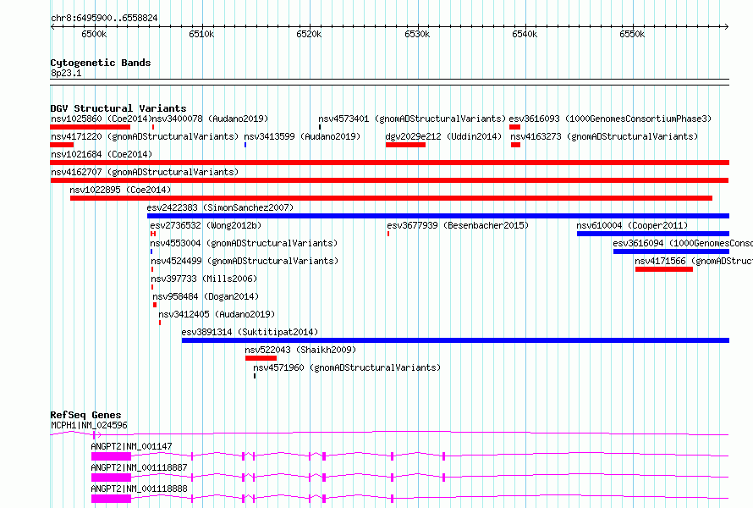Click the 6500k ruler tick label
753x508 pixels.
pyautogui.click(x=94, y=35)
